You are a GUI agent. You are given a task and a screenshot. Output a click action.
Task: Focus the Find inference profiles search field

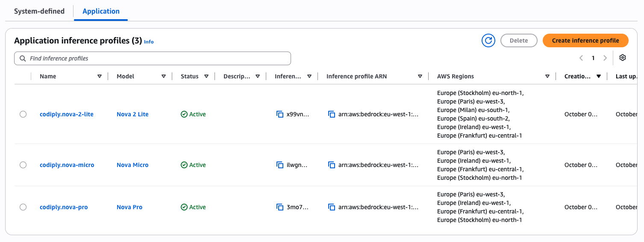pos(153,58)
